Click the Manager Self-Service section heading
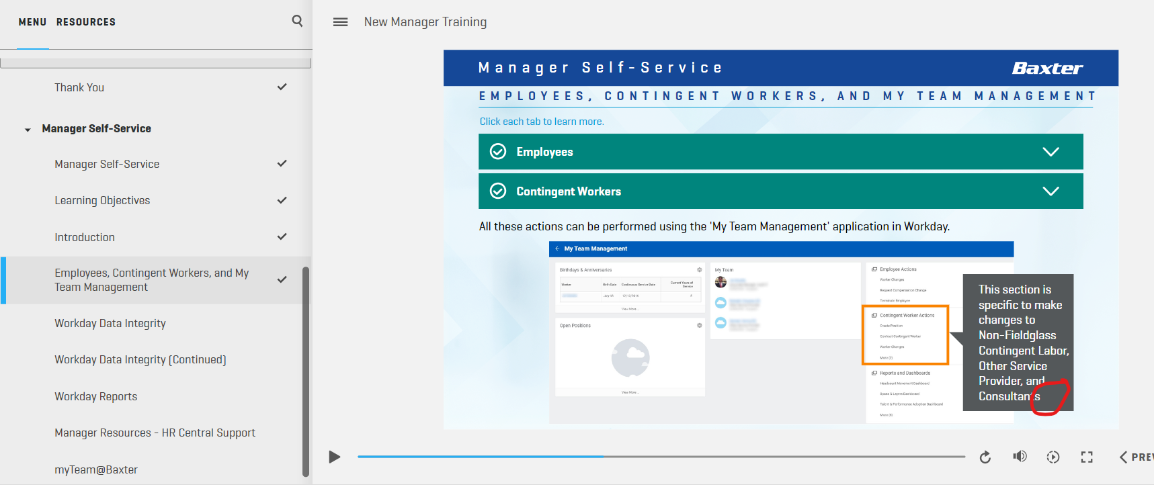This screenshot has width=1154, height=495. pyautogui.click(x=96, y=128)
